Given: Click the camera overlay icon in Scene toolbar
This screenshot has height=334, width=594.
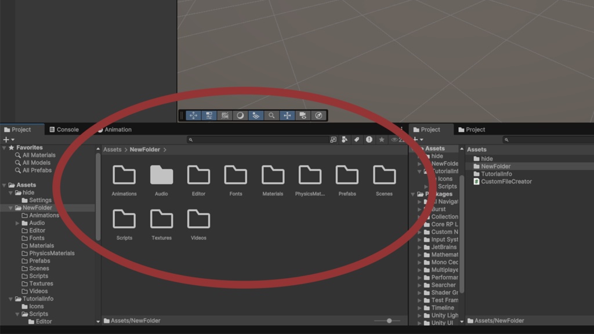Looking at the screenshot, I should point(302,115).
